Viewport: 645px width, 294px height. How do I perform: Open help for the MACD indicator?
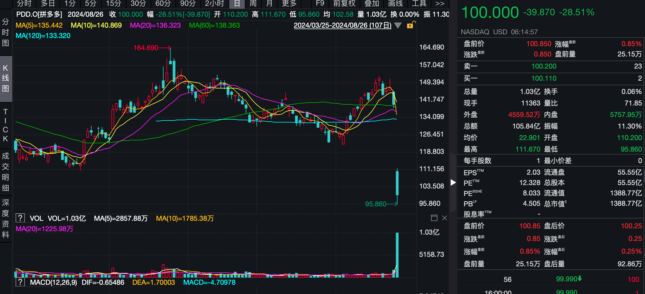click(x=20, y=282)
